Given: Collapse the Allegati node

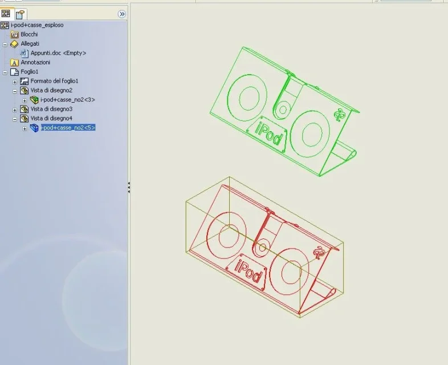Looking at the screenshot, I should pyautogui.click(x=5, y=44).
